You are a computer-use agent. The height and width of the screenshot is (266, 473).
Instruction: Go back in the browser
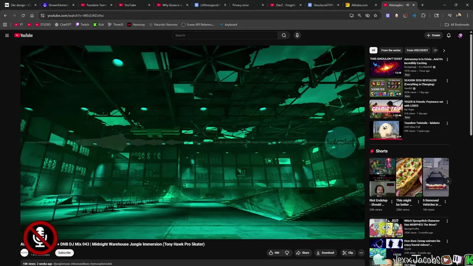(x=5, y=16)
